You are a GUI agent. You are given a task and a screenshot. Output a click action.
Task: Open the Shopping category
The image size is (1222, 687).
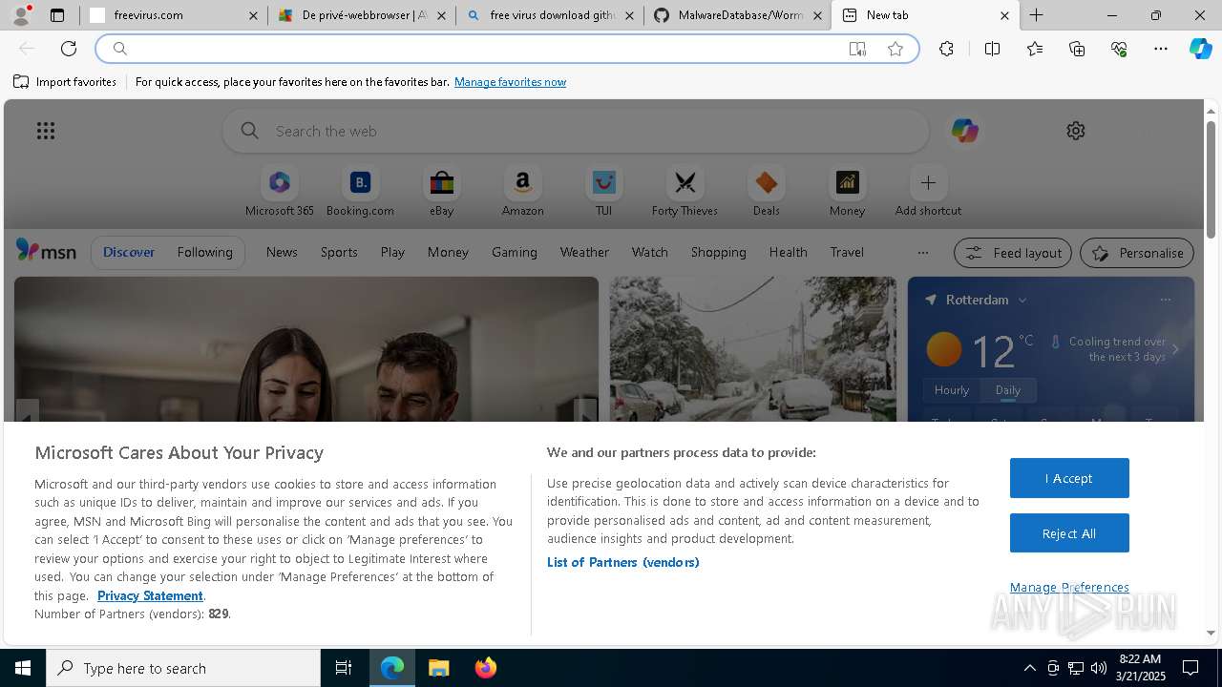(x=718, y=252)
